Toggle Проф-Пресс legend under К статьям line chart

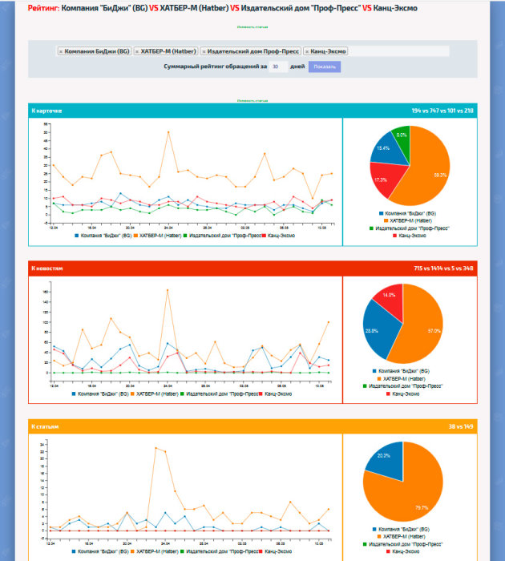220,551
